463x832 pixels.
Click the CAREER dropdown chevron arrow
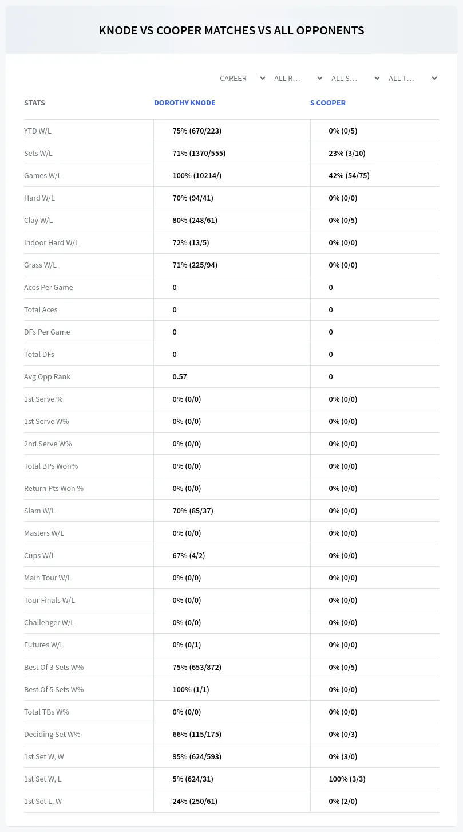263,78
